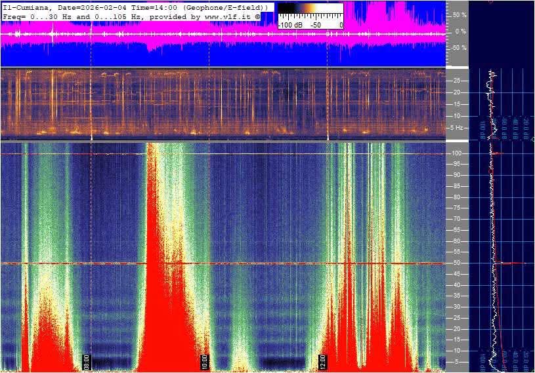The height and width of the screenshot is (373, 535).
Task: Click the 10:00 time marker label
Action: pyautogui.click(x=204, y=362)
